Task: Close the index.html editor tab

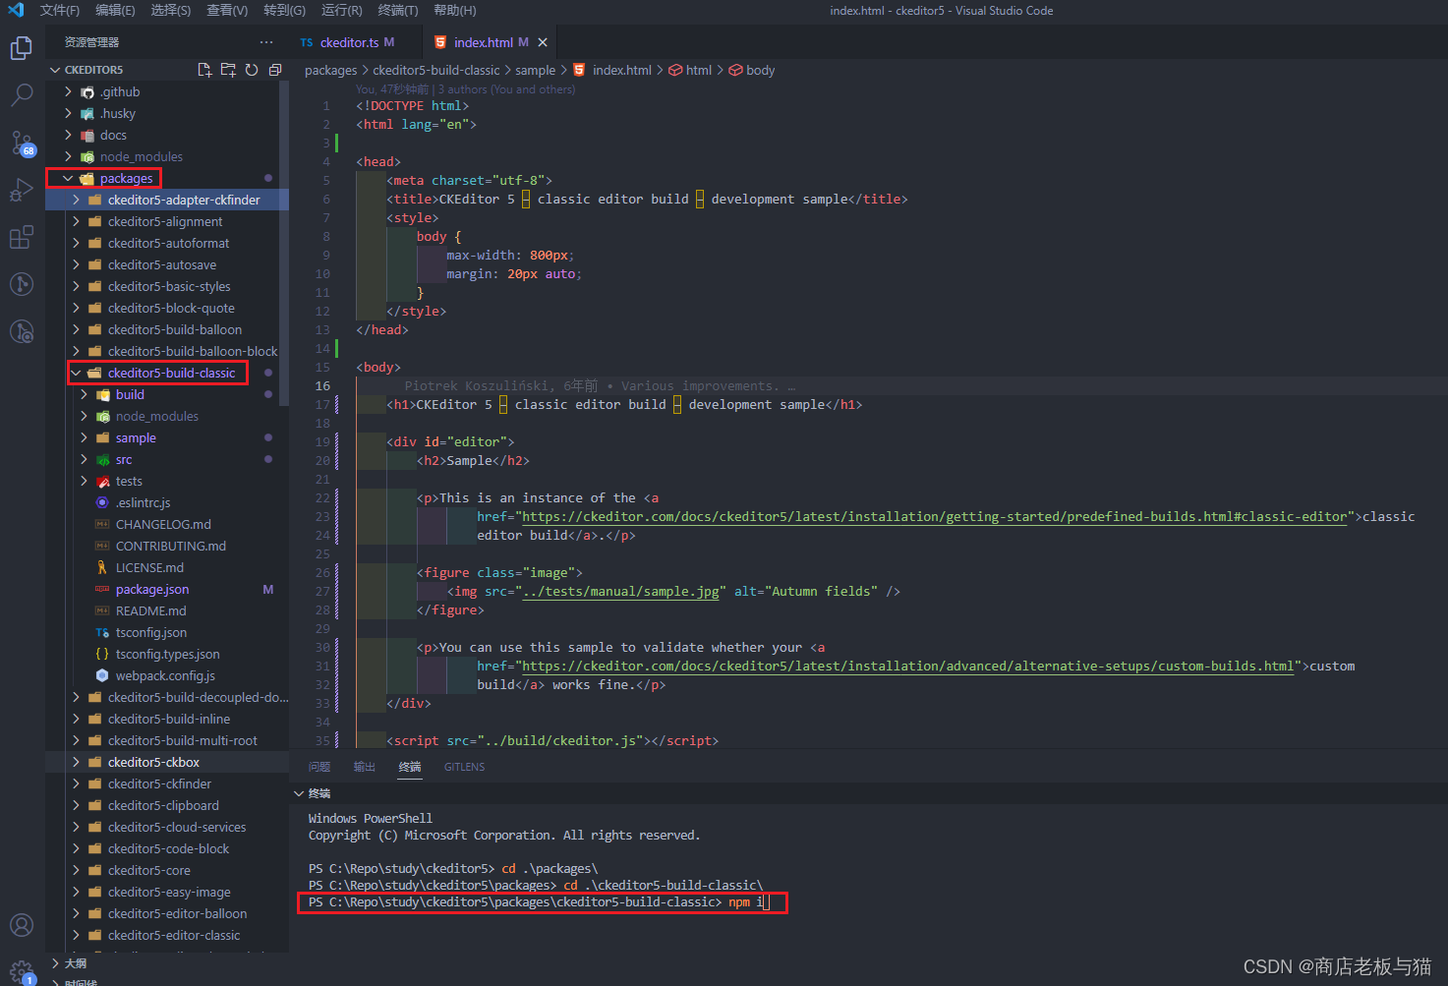Action: tap(543, 42)
